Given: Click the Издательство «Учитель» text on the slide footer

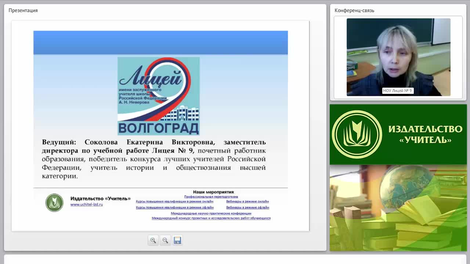Looking at the screenshot, I should 100,198.
